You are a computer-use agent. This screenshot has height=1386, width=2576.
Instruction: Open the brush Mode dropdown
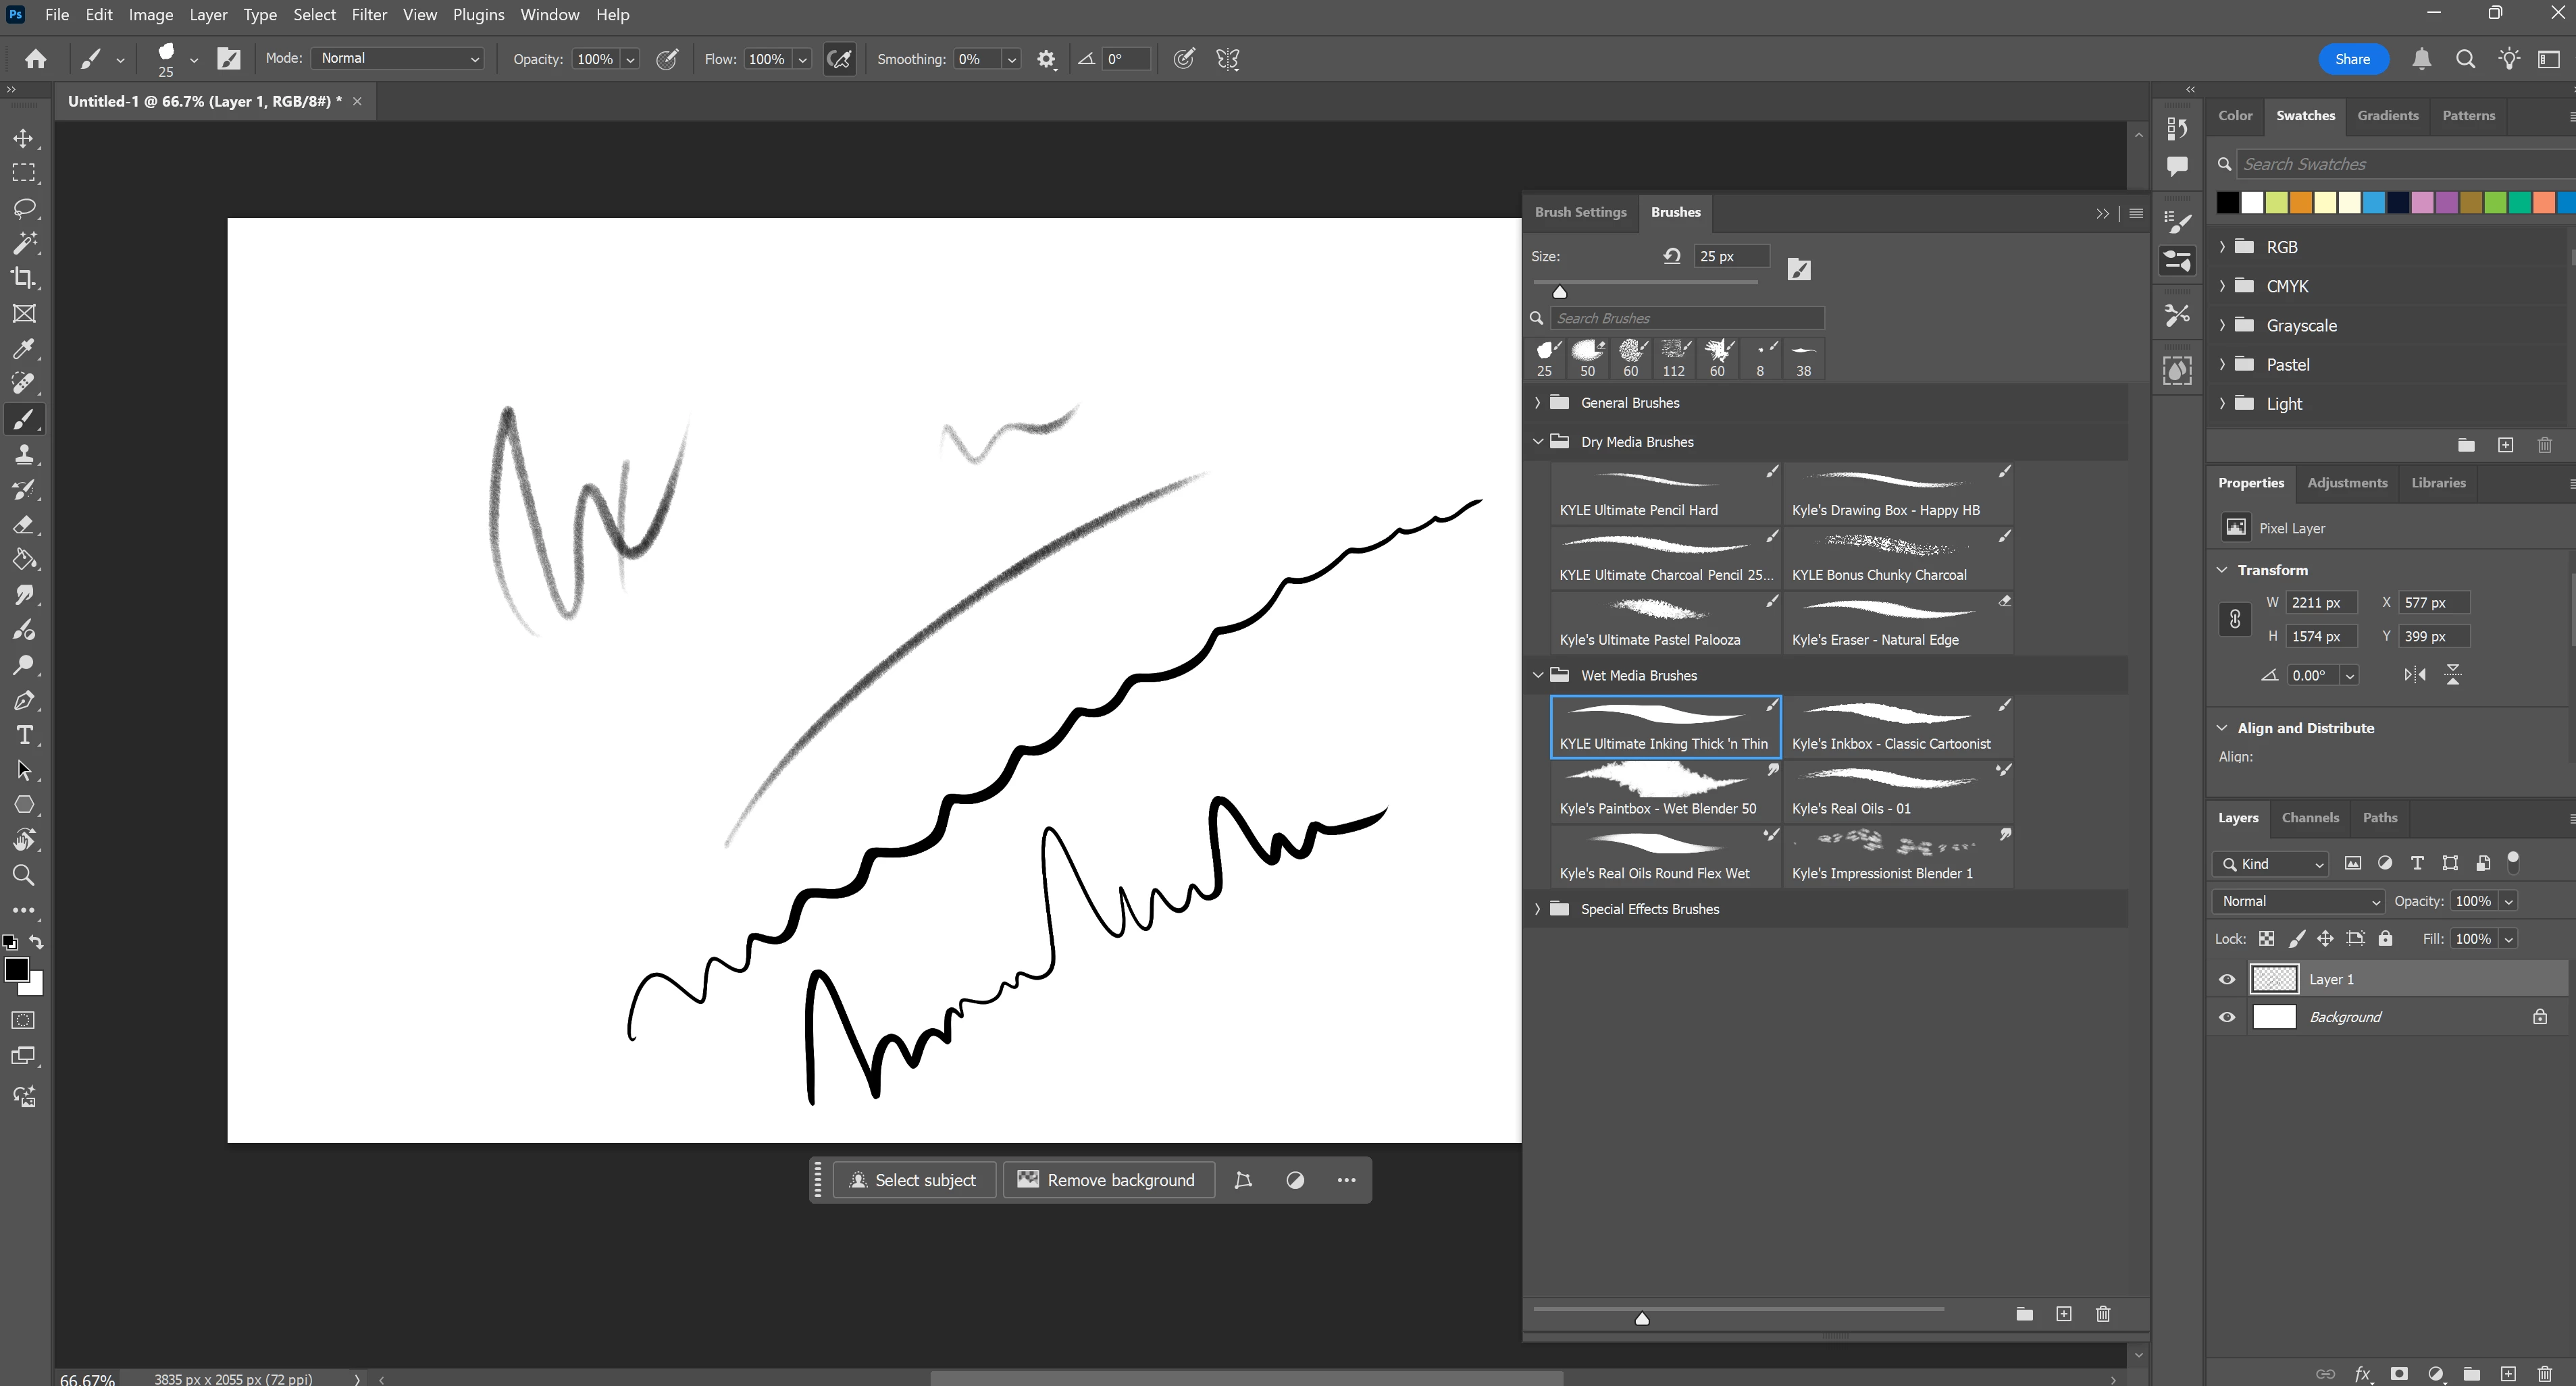tap(398, 59)
